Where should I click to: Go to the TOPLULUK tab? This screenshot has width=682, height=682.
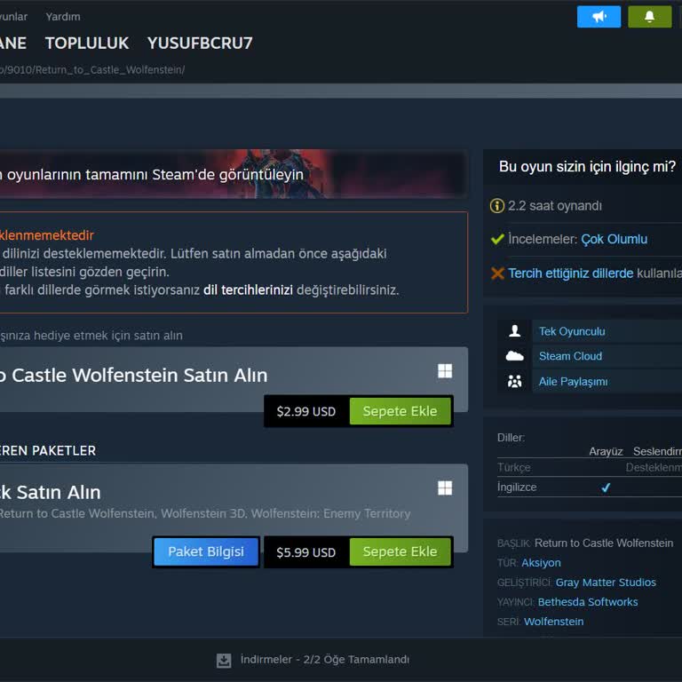87,43
